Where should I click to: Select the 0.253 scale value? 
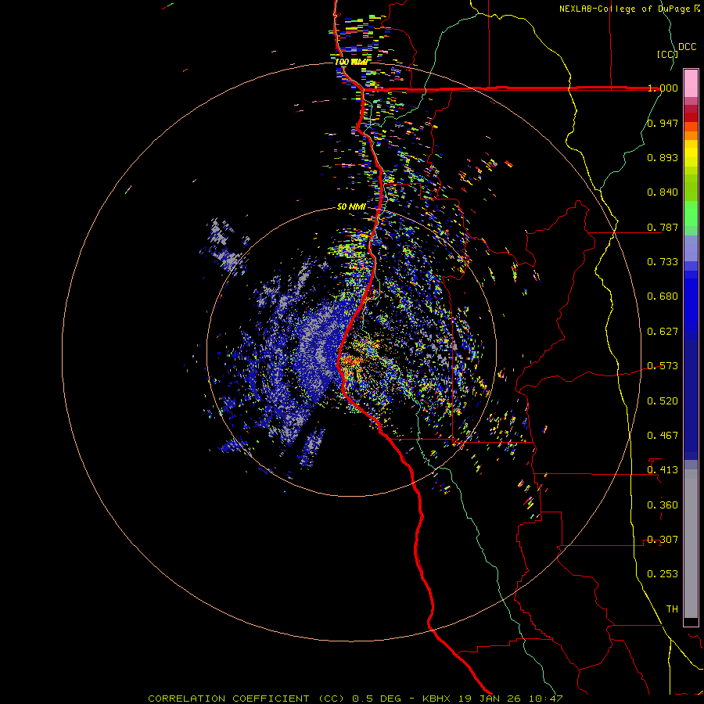(x=663, y=574)
